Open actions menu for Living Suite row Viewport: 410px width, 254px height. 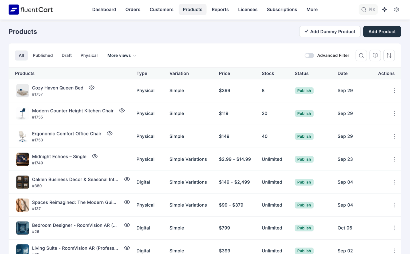(x=395, y=251)
